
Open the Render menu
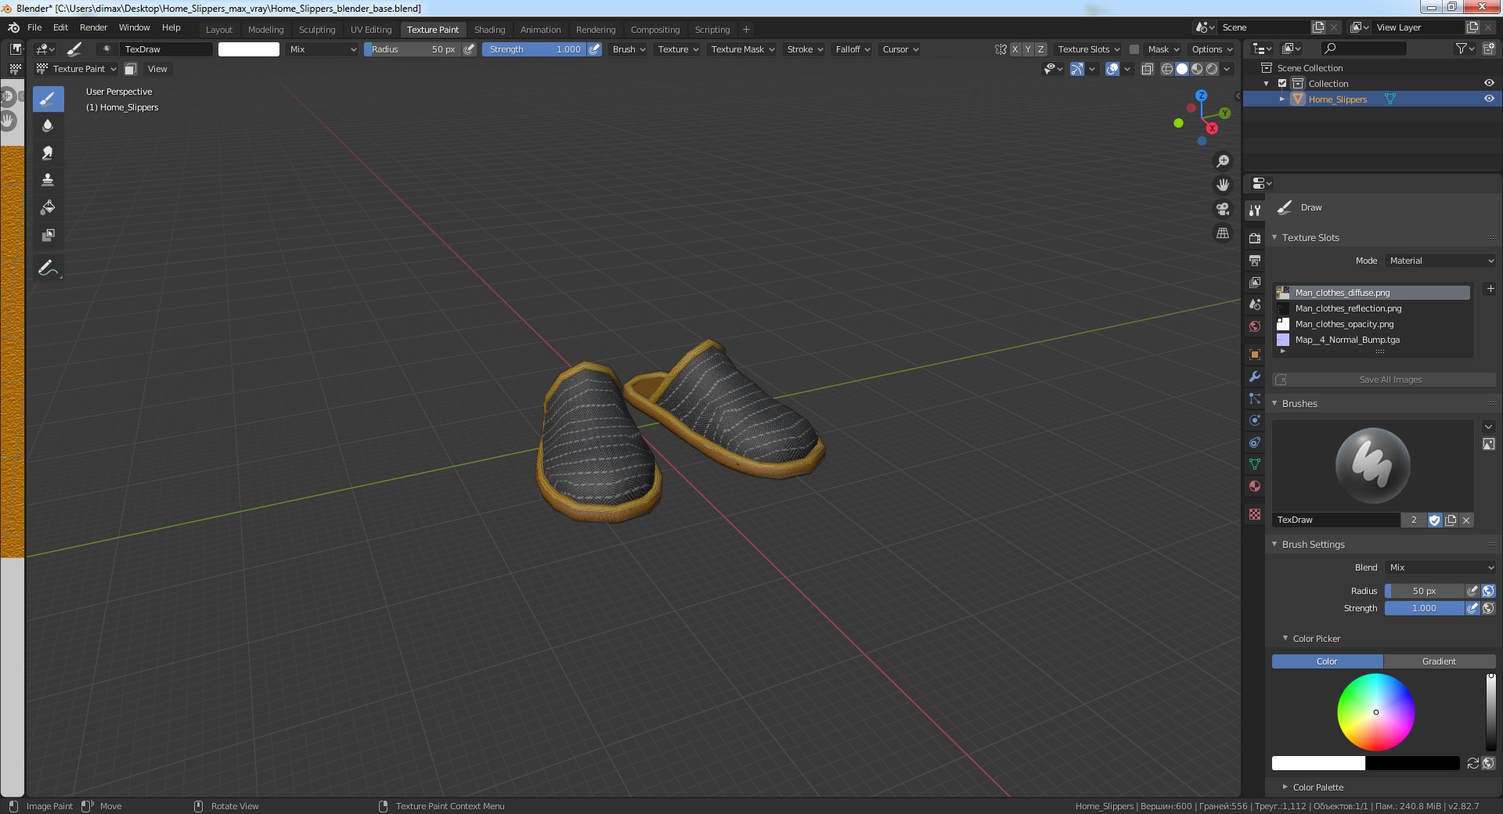pyautogui.click(x=93, y=27)
